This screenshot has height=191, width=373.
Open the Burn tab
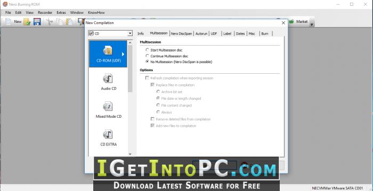click(x=265, y=33)
